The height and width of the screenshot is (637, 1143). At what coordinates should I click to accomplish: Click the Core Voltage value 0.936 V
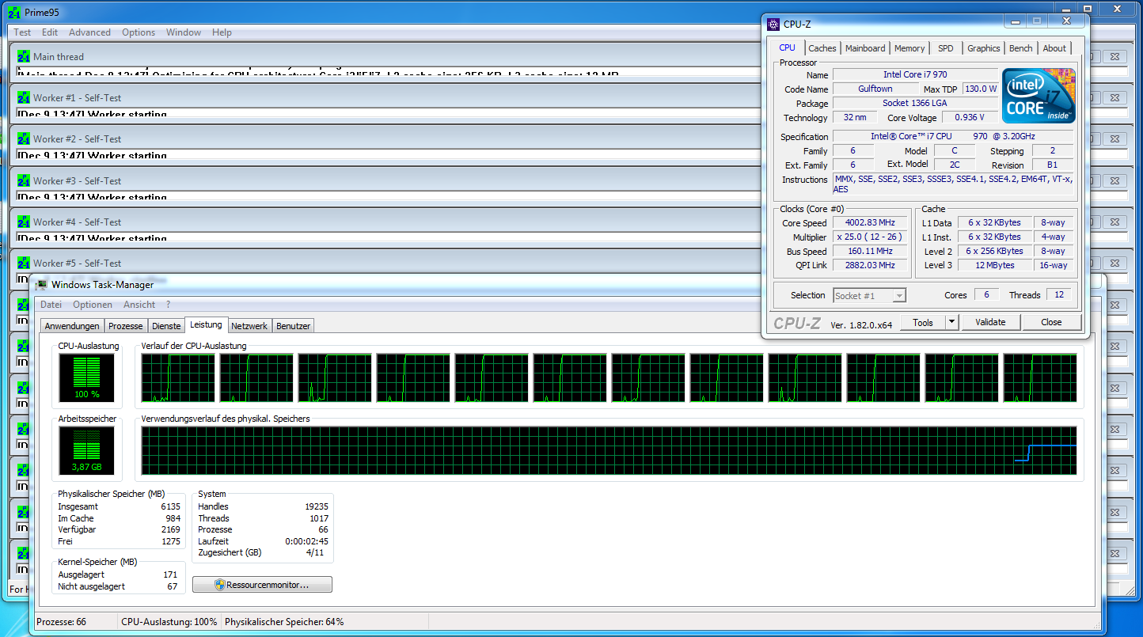(970, 117)
